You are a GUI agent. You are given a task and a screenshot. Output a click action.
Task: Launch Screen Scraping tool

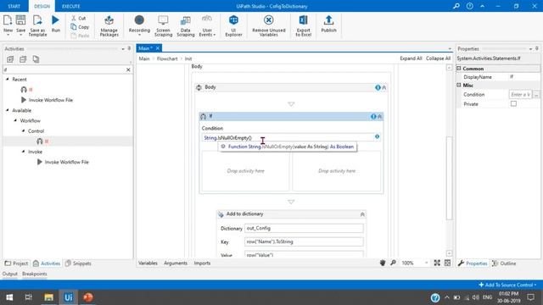pos(163,25)
